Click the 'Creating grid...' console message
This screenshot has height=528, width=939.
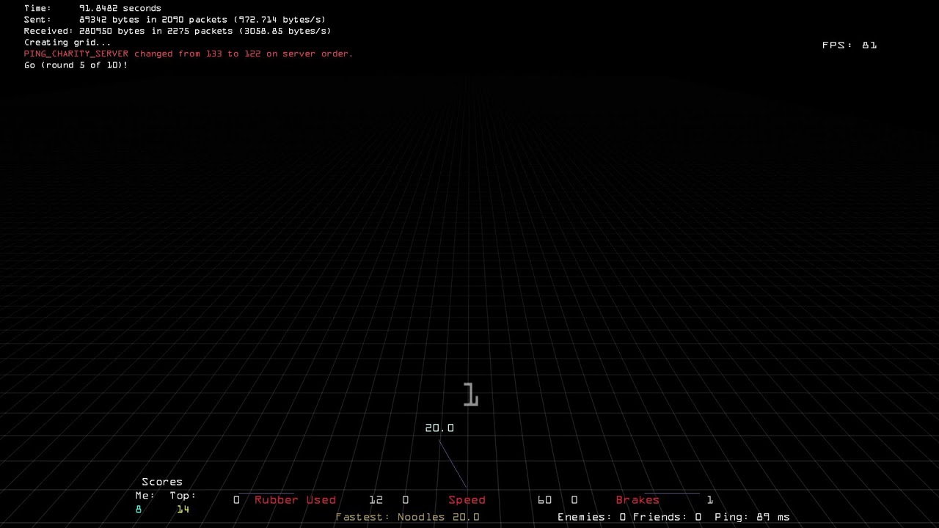point(67,43)
